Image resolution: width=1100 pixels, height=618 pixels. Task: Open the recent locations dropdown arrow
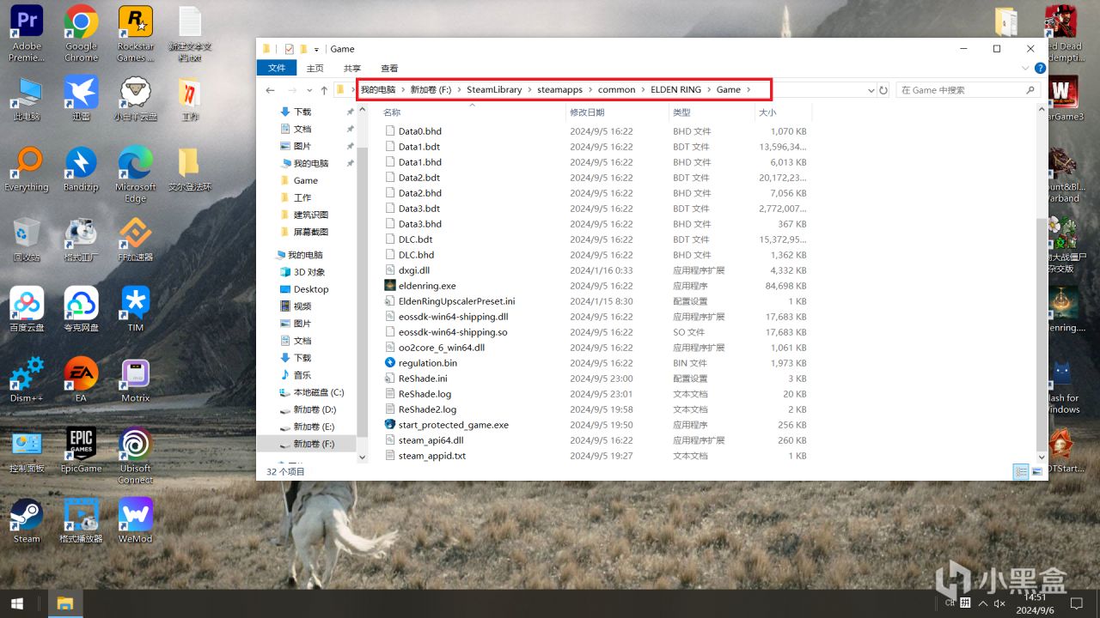coord(309,90)
